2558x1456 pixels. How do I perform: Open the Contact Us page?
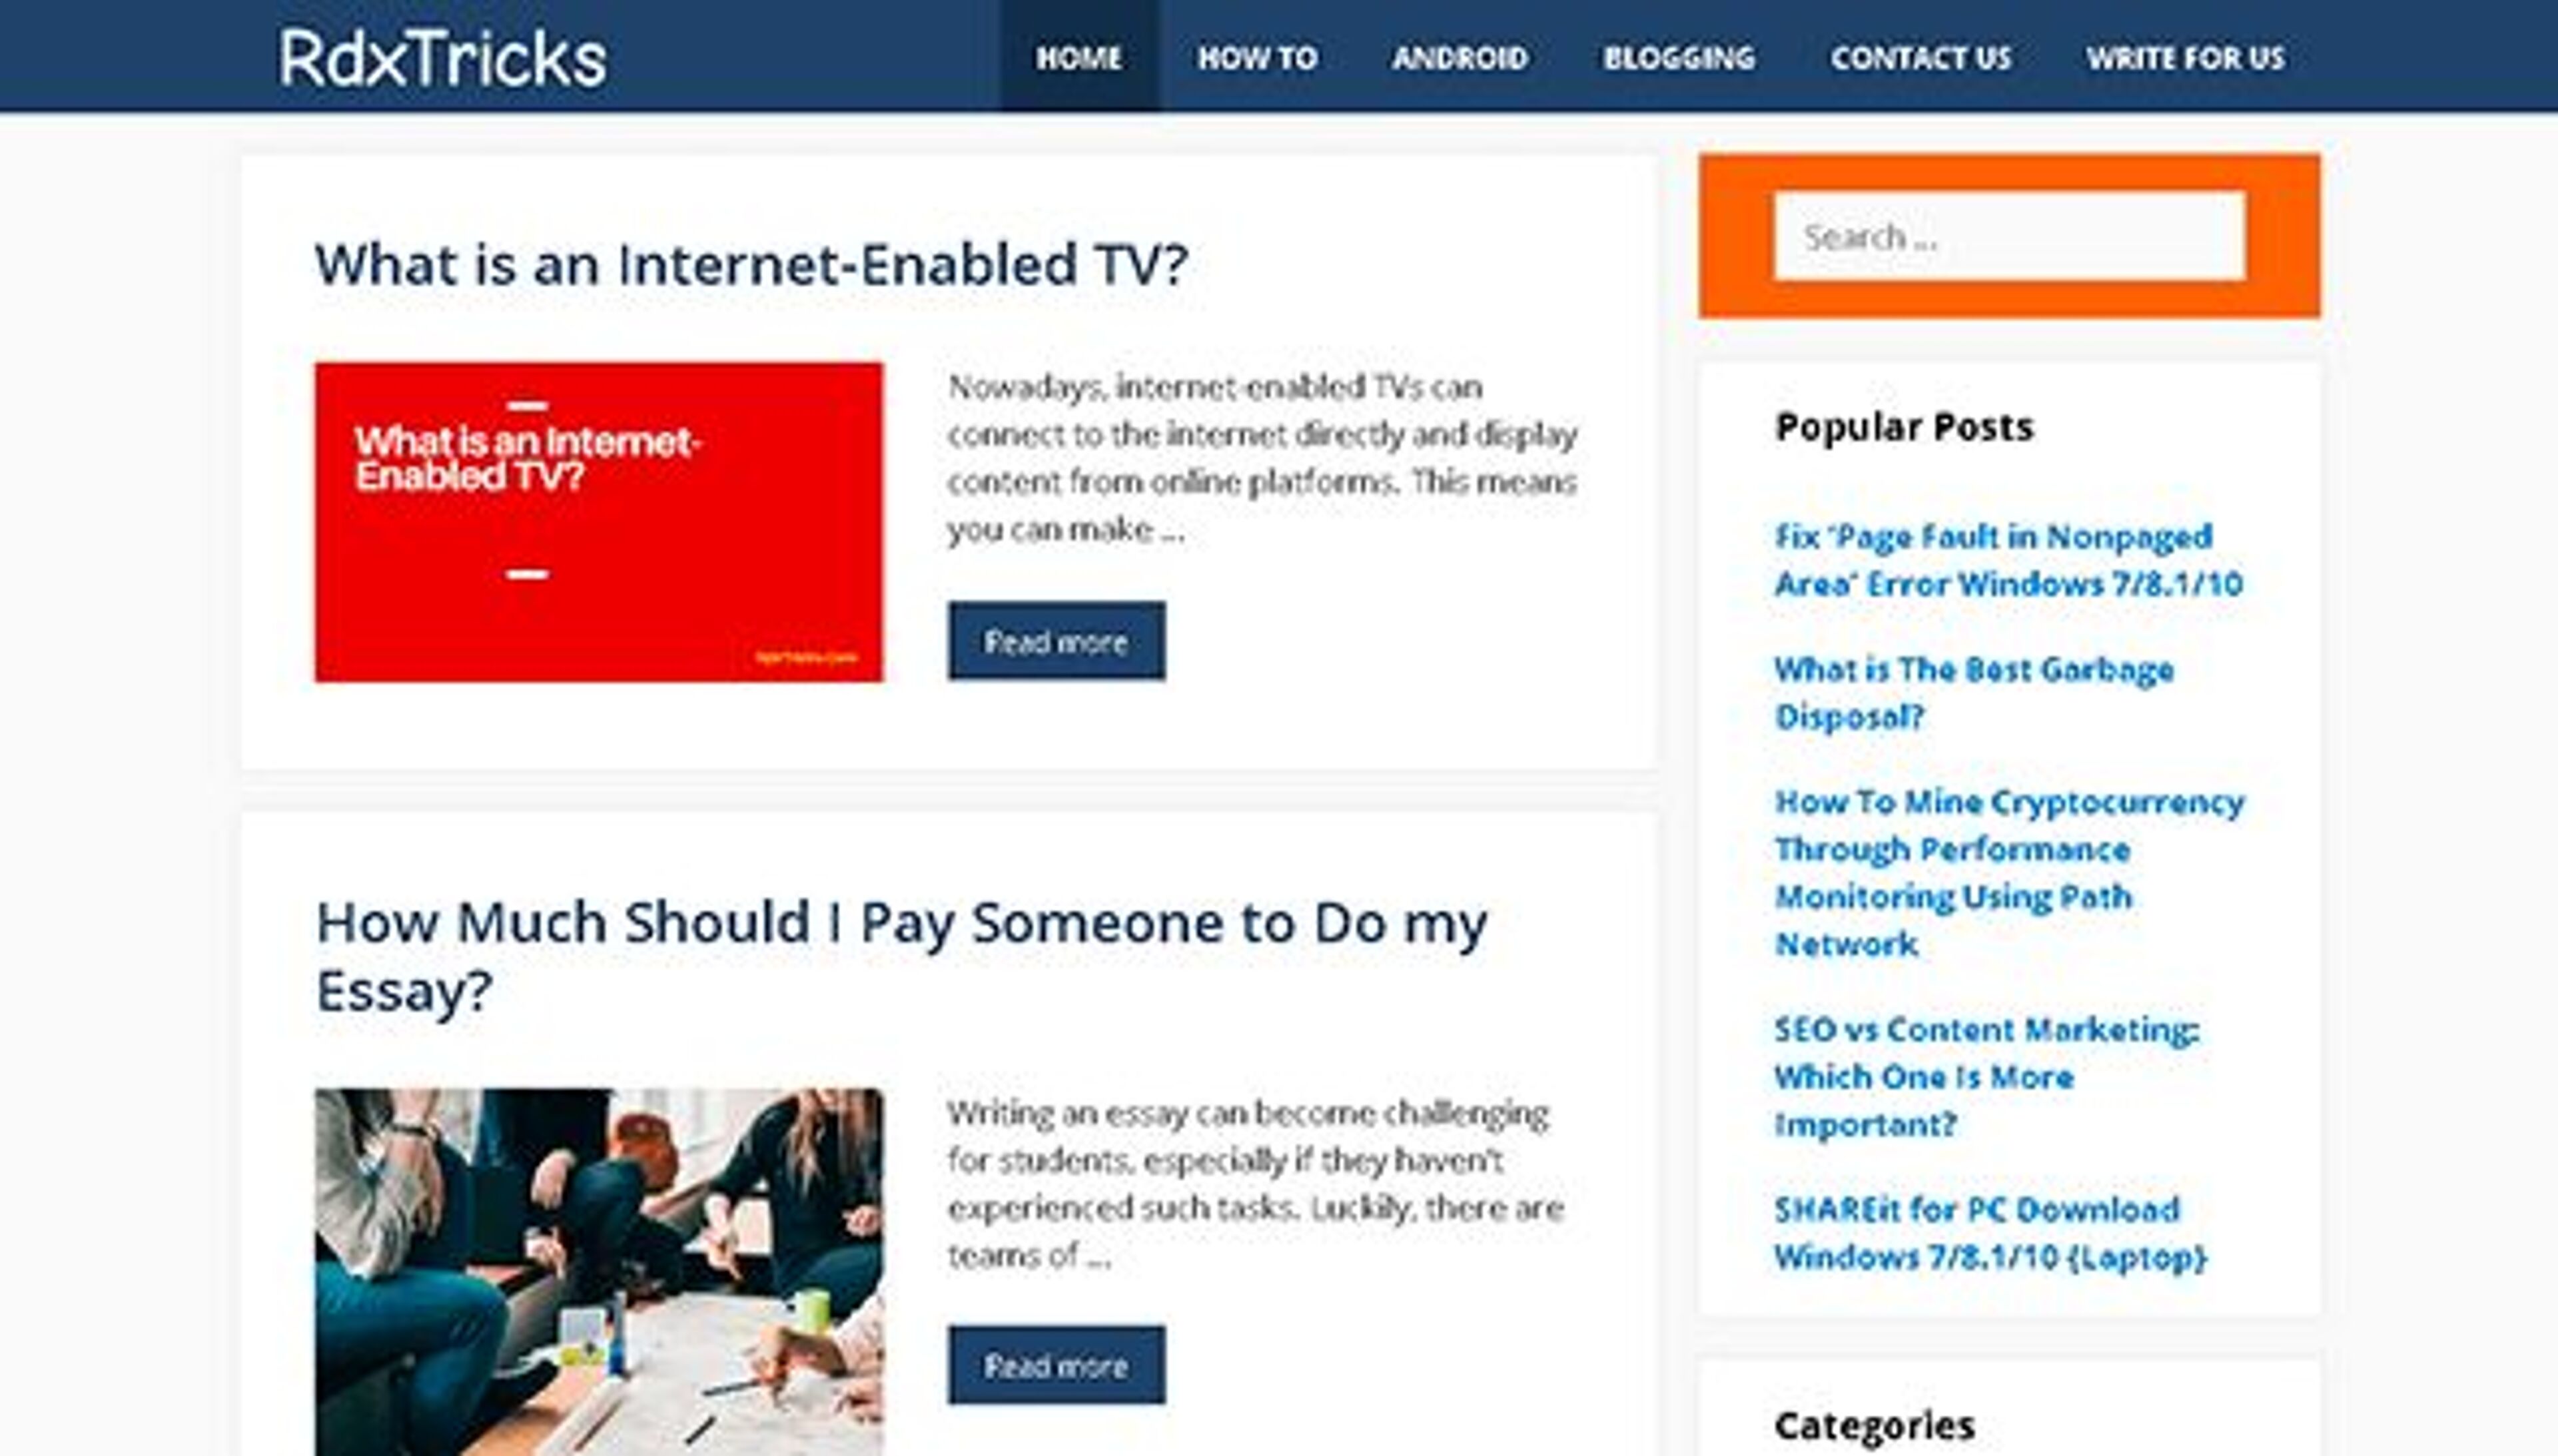[1920, 57]
